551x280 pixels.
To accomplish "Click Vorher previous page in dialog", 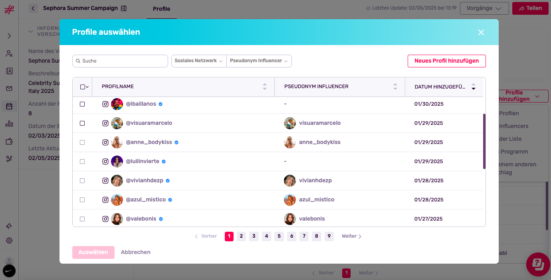I will 206,237.
